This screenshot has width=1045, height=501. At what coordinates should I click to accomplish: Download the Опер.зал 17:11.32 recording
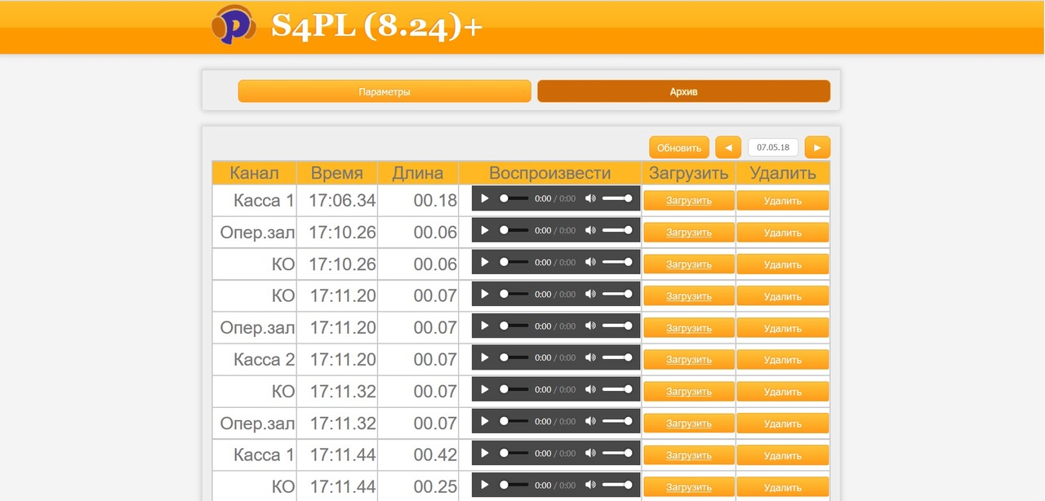click(688, 423)
